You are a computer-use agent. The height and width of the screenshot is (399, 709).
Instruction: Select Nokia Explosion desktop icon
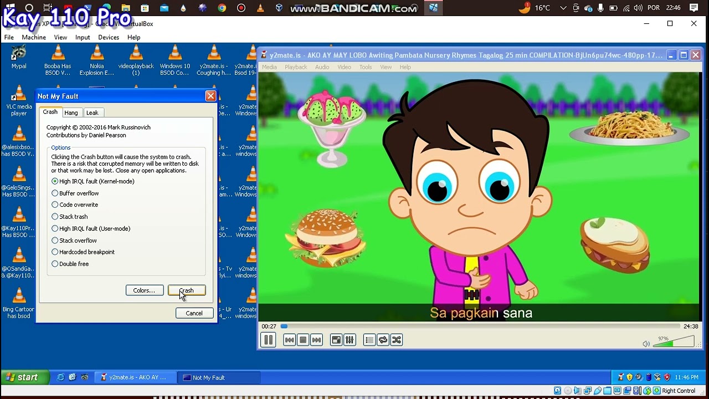point(97,60)
